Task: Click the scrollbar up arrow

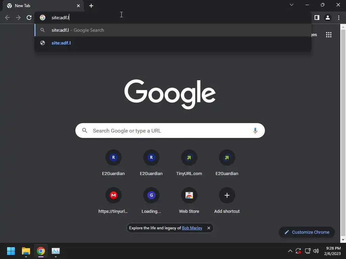Action: pyautogui.click(x=343, y=27)
